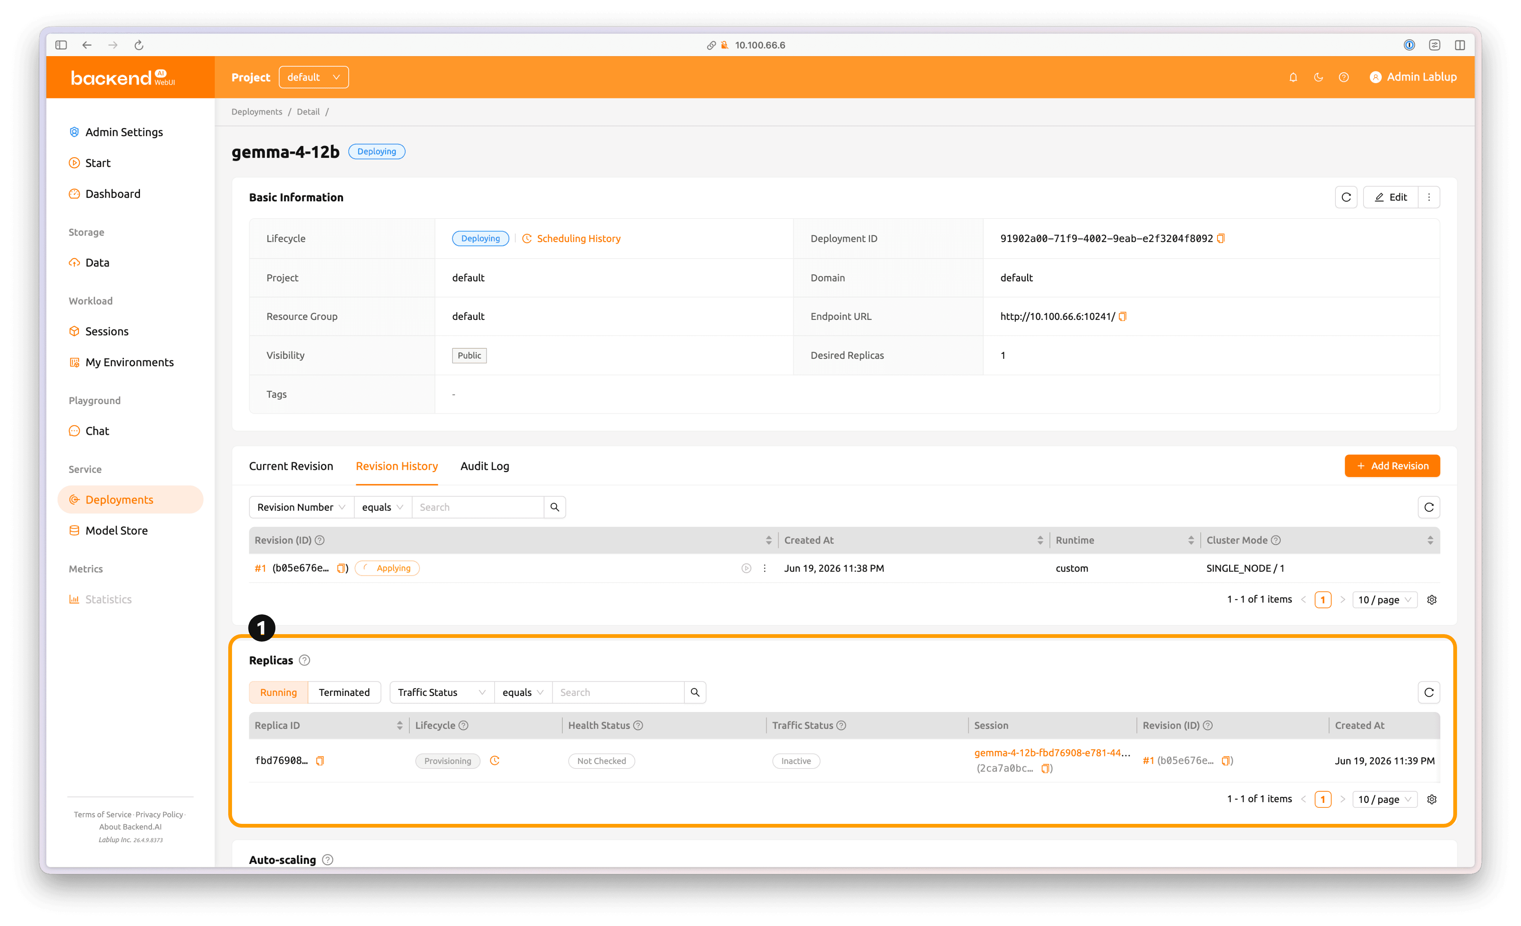
Task: Click the Backend.AI WebUI logo
Action: [x=123, y=78]
